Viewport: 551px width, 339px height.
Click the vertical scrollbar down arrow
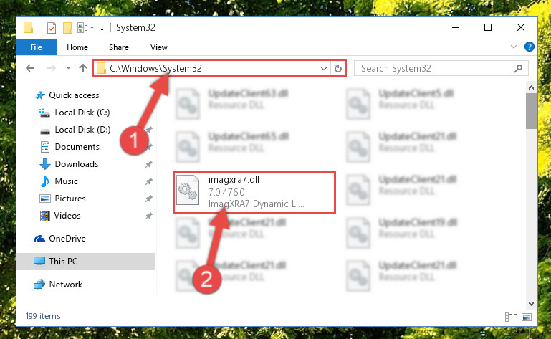point(531,303)
